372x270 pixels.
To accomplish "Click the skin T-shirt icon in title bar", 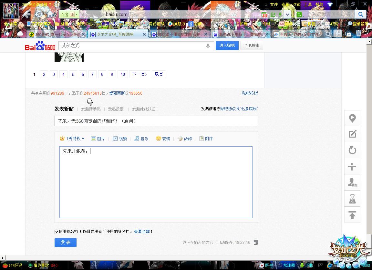I will coord(330,4).
